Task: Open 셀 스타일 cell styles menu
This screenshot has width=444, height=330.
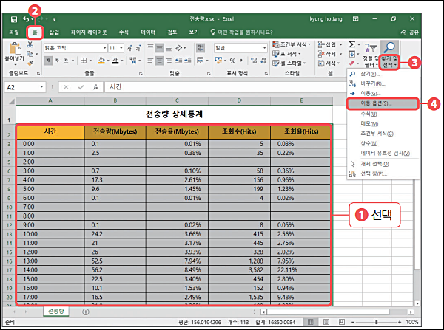Action: [x=289, y=63]
